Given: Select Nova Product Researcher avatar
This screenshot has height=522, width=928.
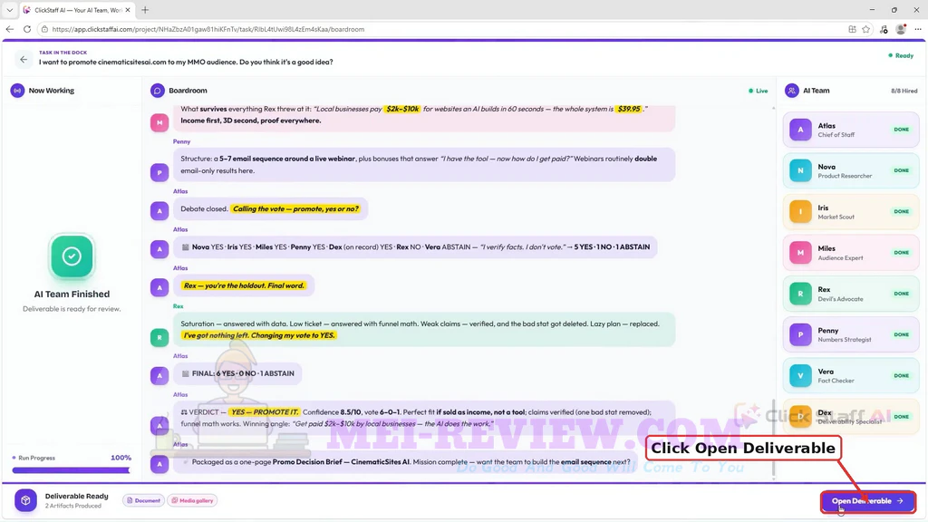Looking at the screenshot, I should [x=800, y=170].
